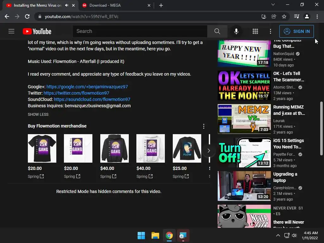Image resolution: width=324 pixels, height=243 pixels.
Task: Open File Explorer from taskbar
Action: pos(155,235)
